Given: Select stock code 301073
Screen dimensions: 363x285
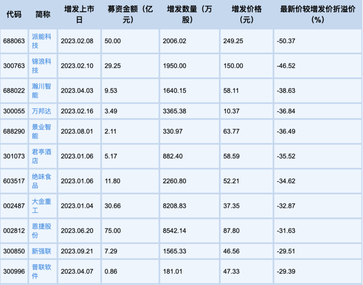Looking at the screenshot, I should click(x=14, y=156).
